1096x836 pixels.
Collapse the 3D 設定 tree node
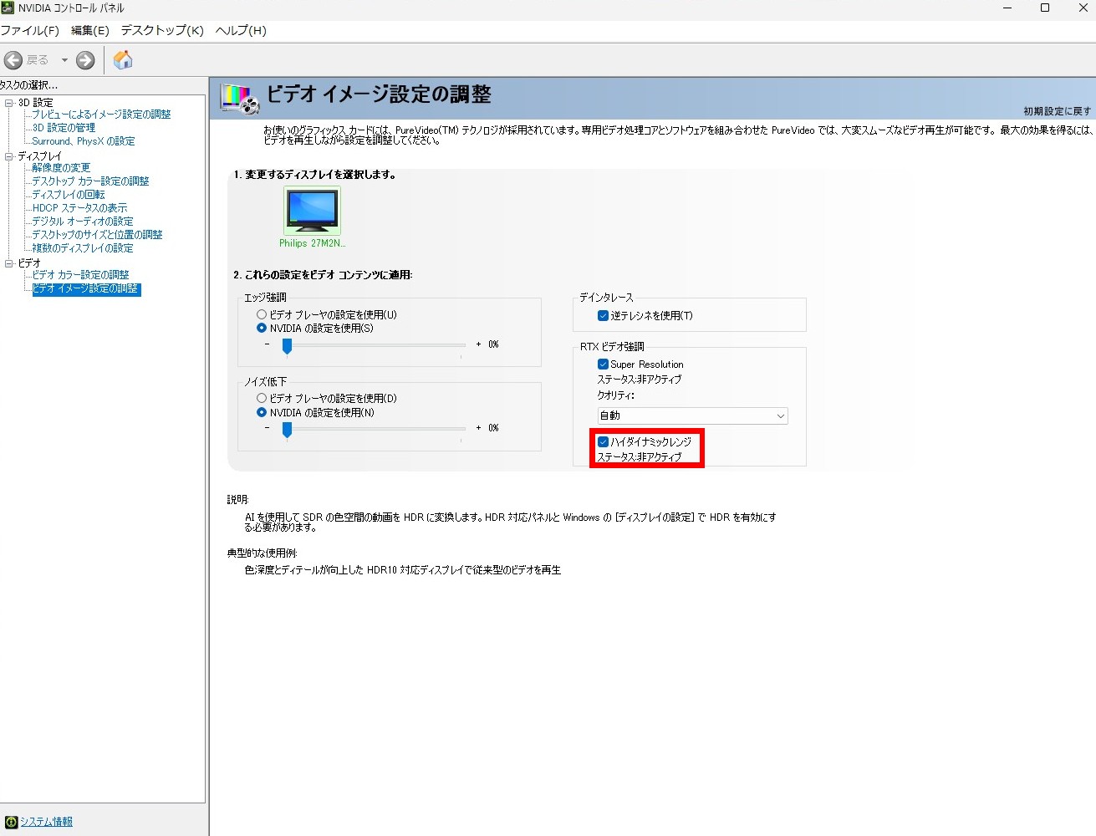pyautogui.click(x=9, y=103)
